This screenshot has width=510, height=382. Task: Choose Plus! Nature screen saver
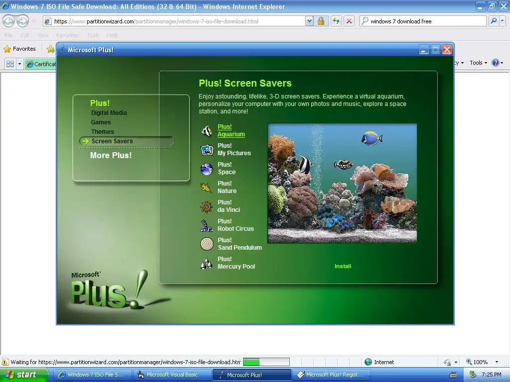tap(227, 187)
